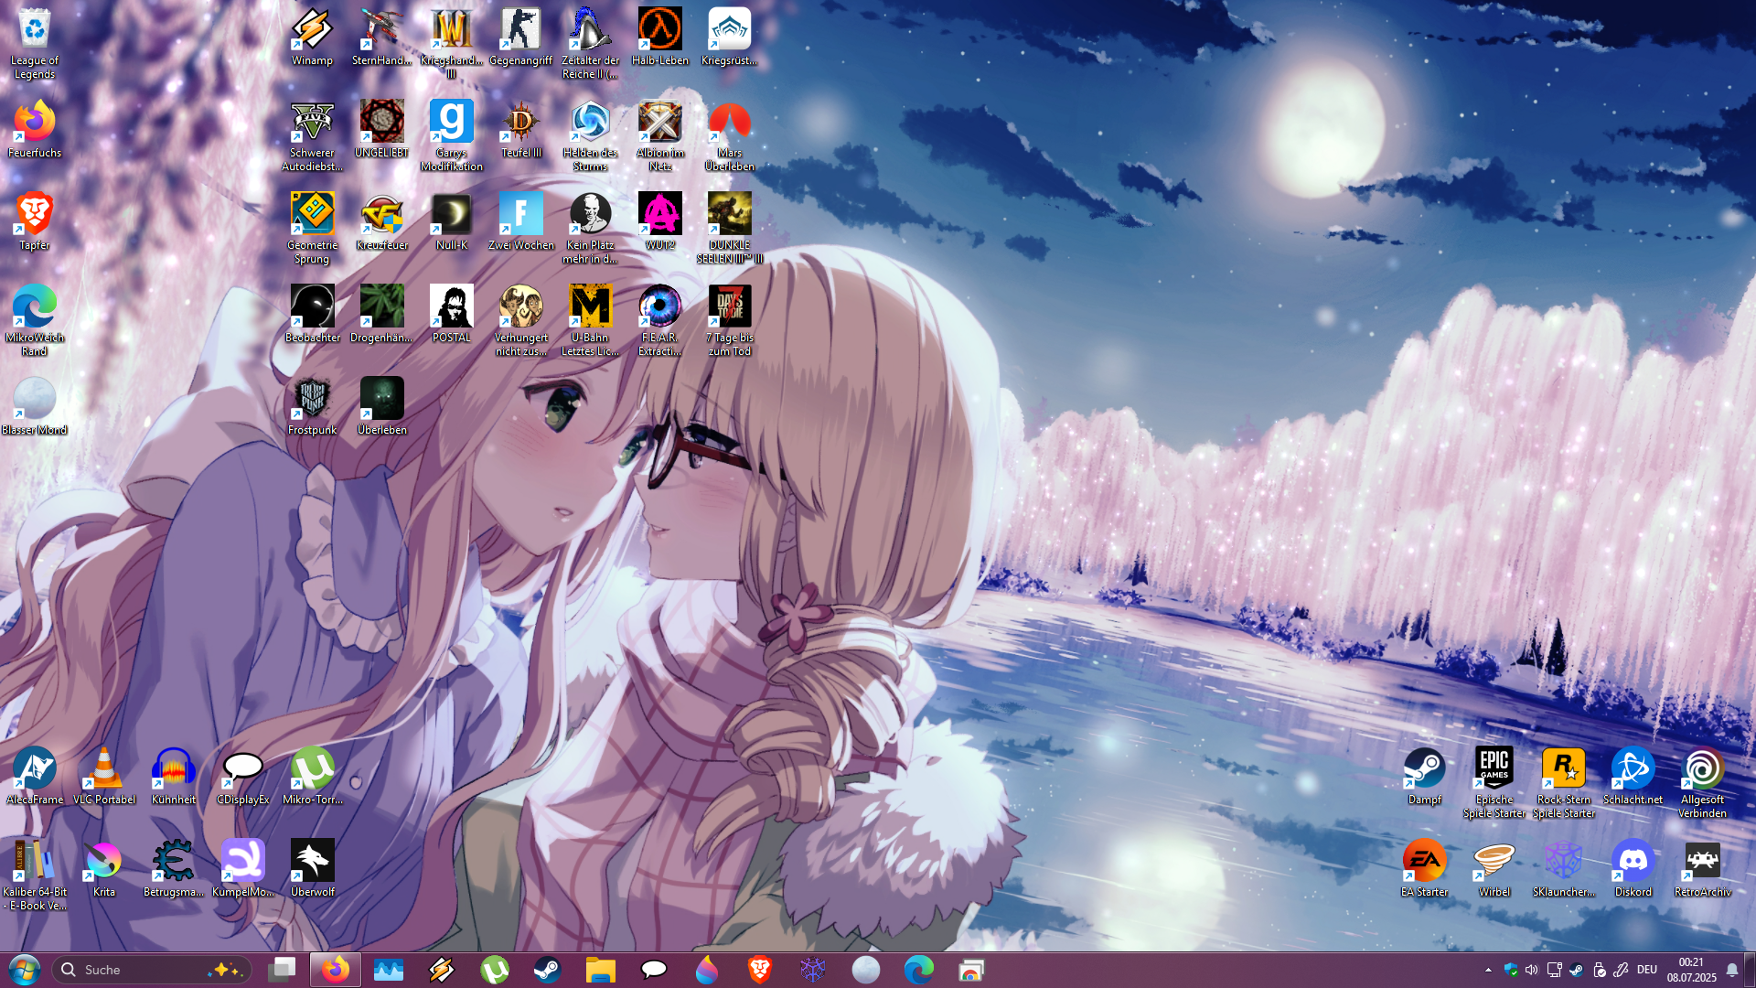Select the RetroArchiv desktop icon
This screenshot has width=1756, height=988.
coord(1703,868)
